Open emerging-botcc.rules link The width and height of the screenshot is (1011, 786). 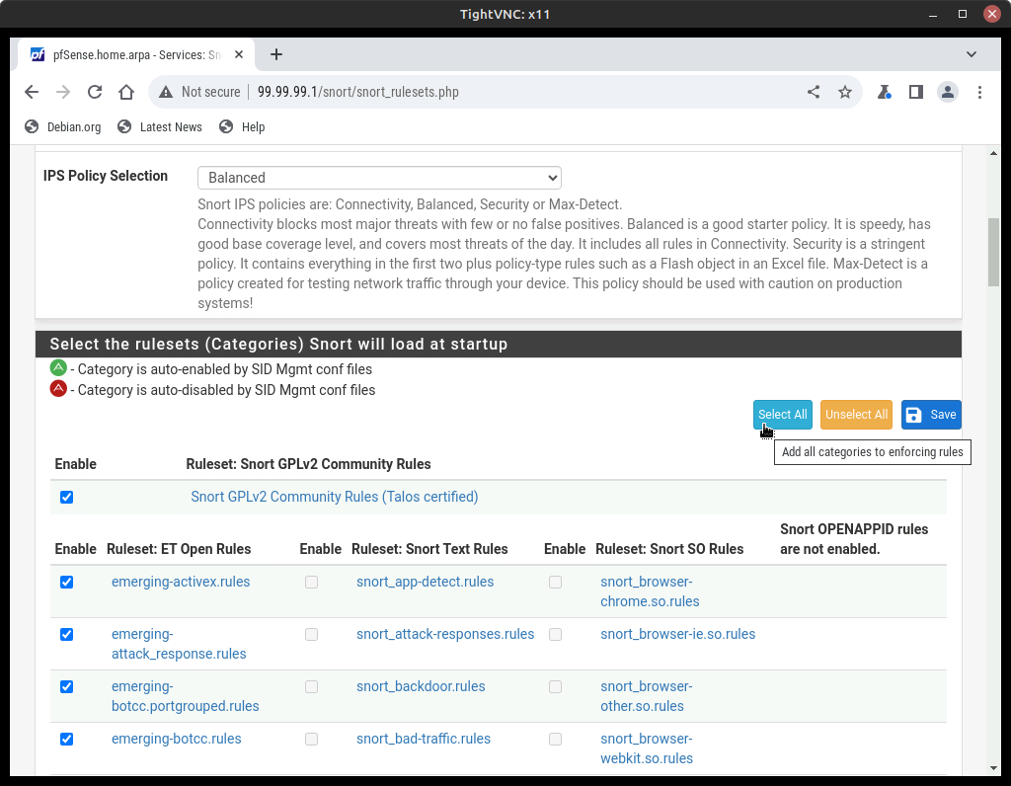176,739
